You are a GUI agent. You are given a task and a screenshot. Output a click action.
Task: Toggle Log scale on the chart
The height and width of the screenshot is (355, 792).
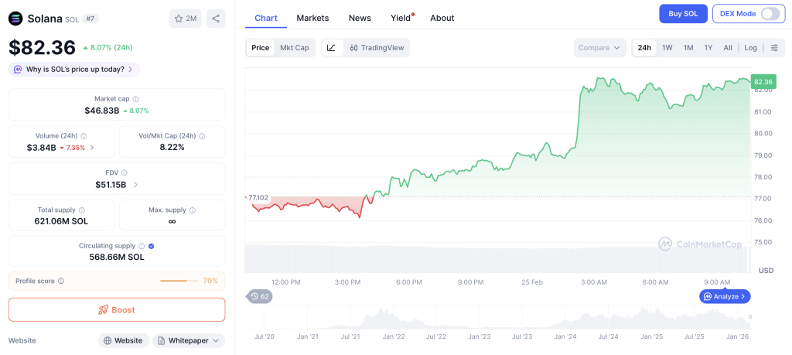[750, 48]
